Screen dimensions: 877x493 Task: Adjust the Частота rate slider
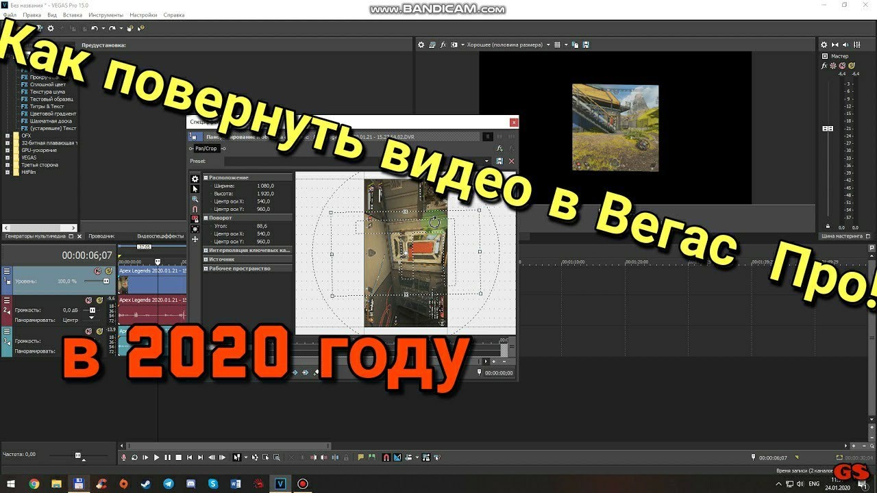77,455
